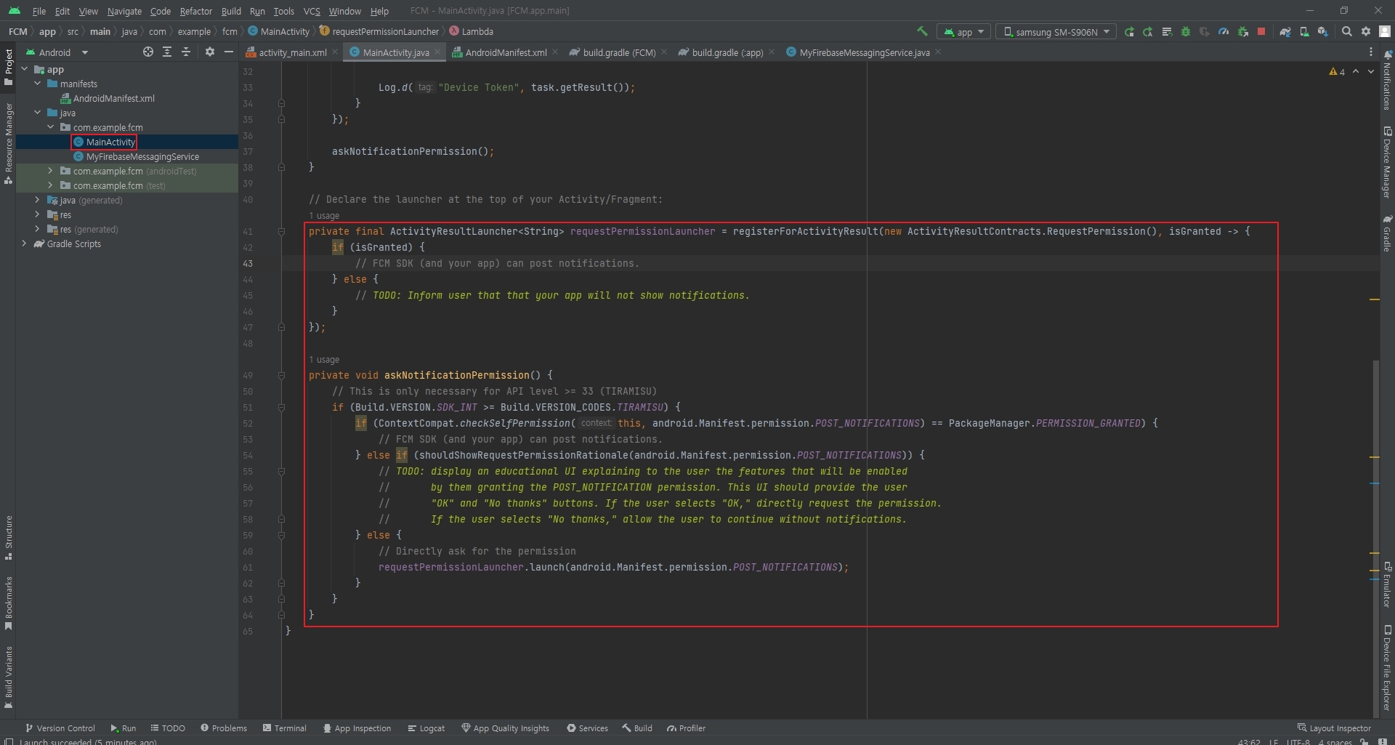Open Device Manager icon in main toolbar
Image resolution: width=1395 pixels, height=745 pixels.
[x=1304, y=32]
